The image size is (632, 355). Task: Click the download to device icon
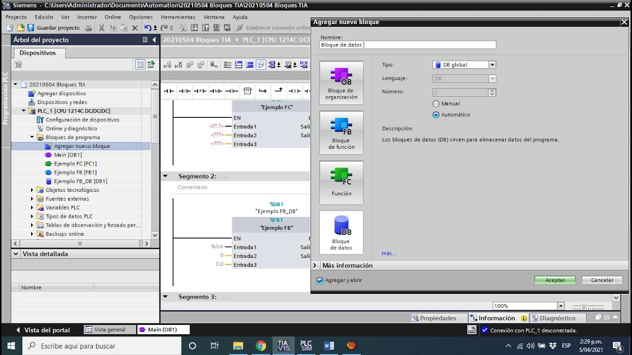pyautogui.click(x=194, y=28)
